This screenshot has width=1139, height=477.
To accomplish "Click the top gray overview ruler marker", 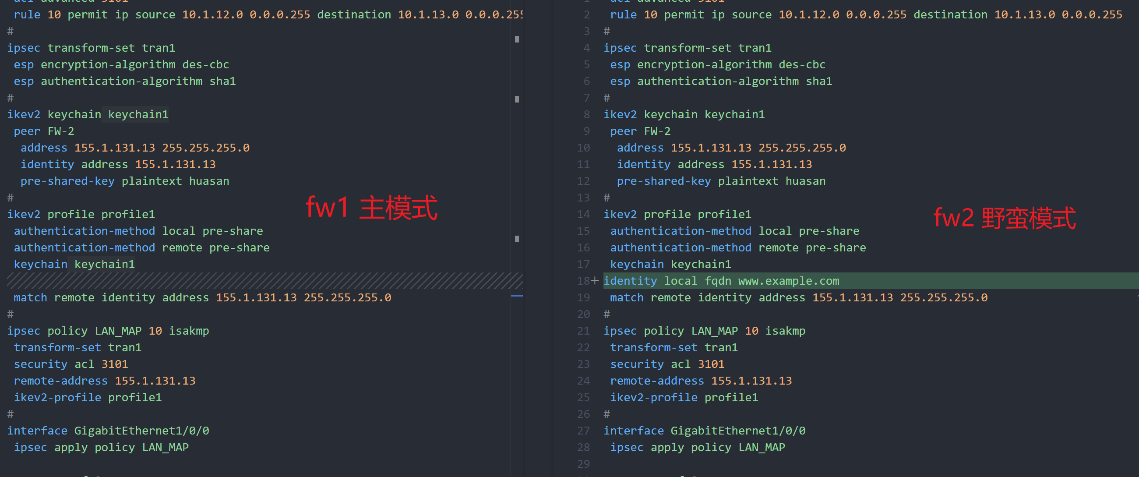I will click(517, 39).
